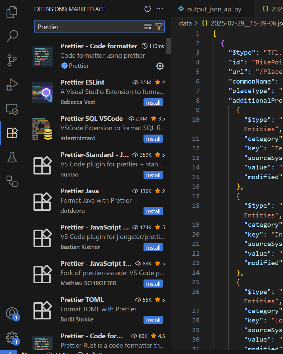Click the data folder breadcrumb

[x=185, y=23]
